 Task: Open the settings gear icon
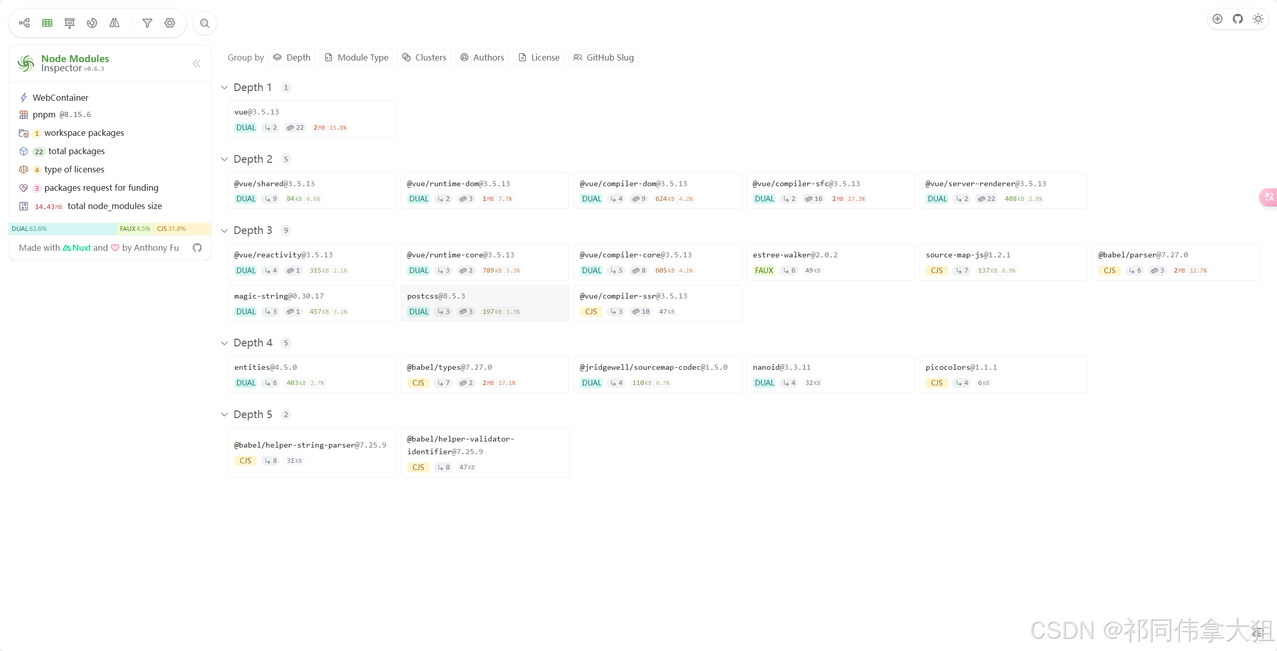coord(170,23)
